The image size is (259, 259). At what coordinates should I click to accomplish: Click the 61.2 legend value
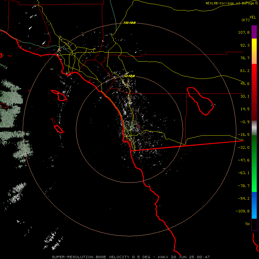[245, 71]
